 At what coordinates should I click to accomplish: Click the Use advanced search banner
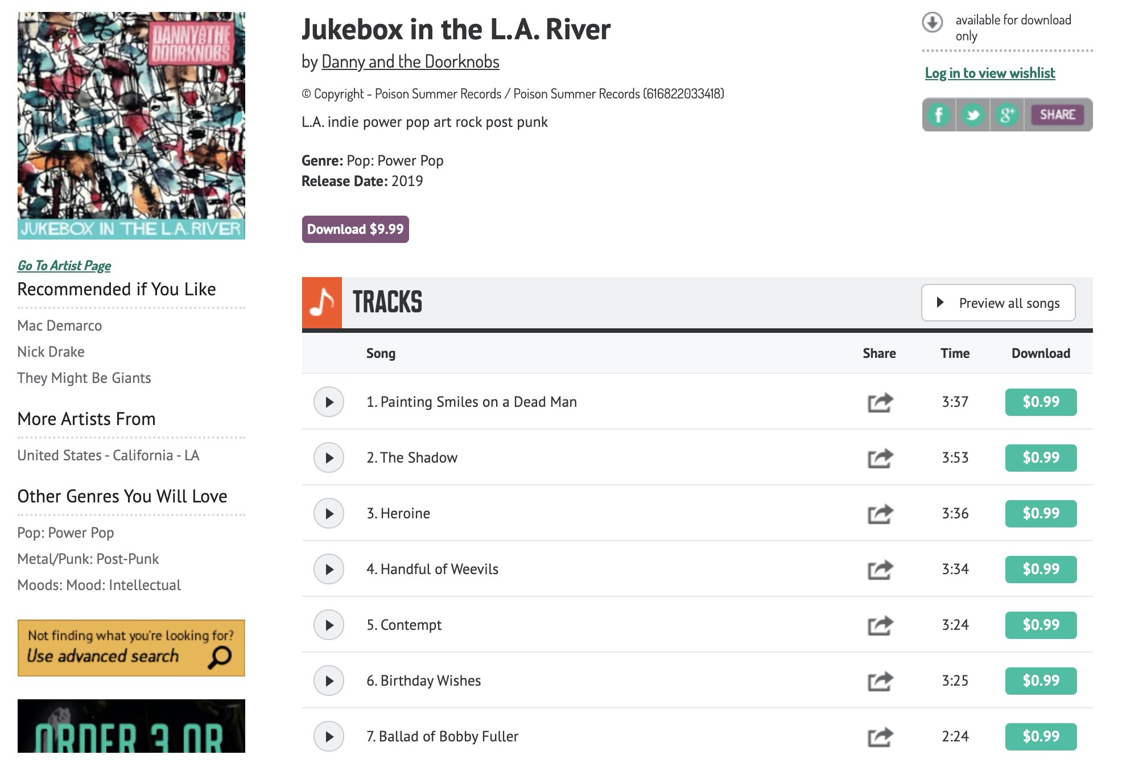(x=131, y=648)
